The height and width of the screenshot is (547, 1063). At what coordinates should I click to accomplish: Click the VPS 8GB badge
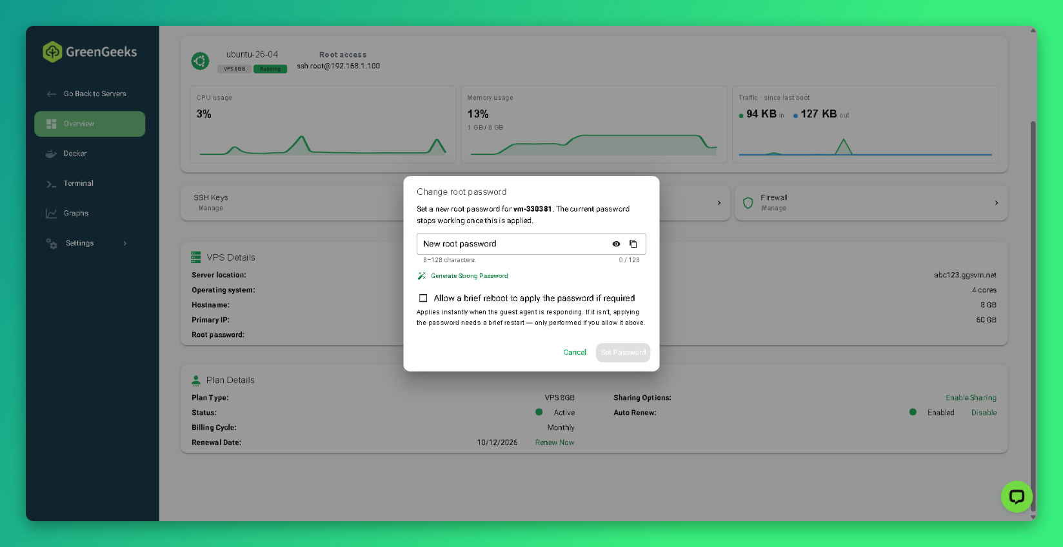[x=235, y=69]
